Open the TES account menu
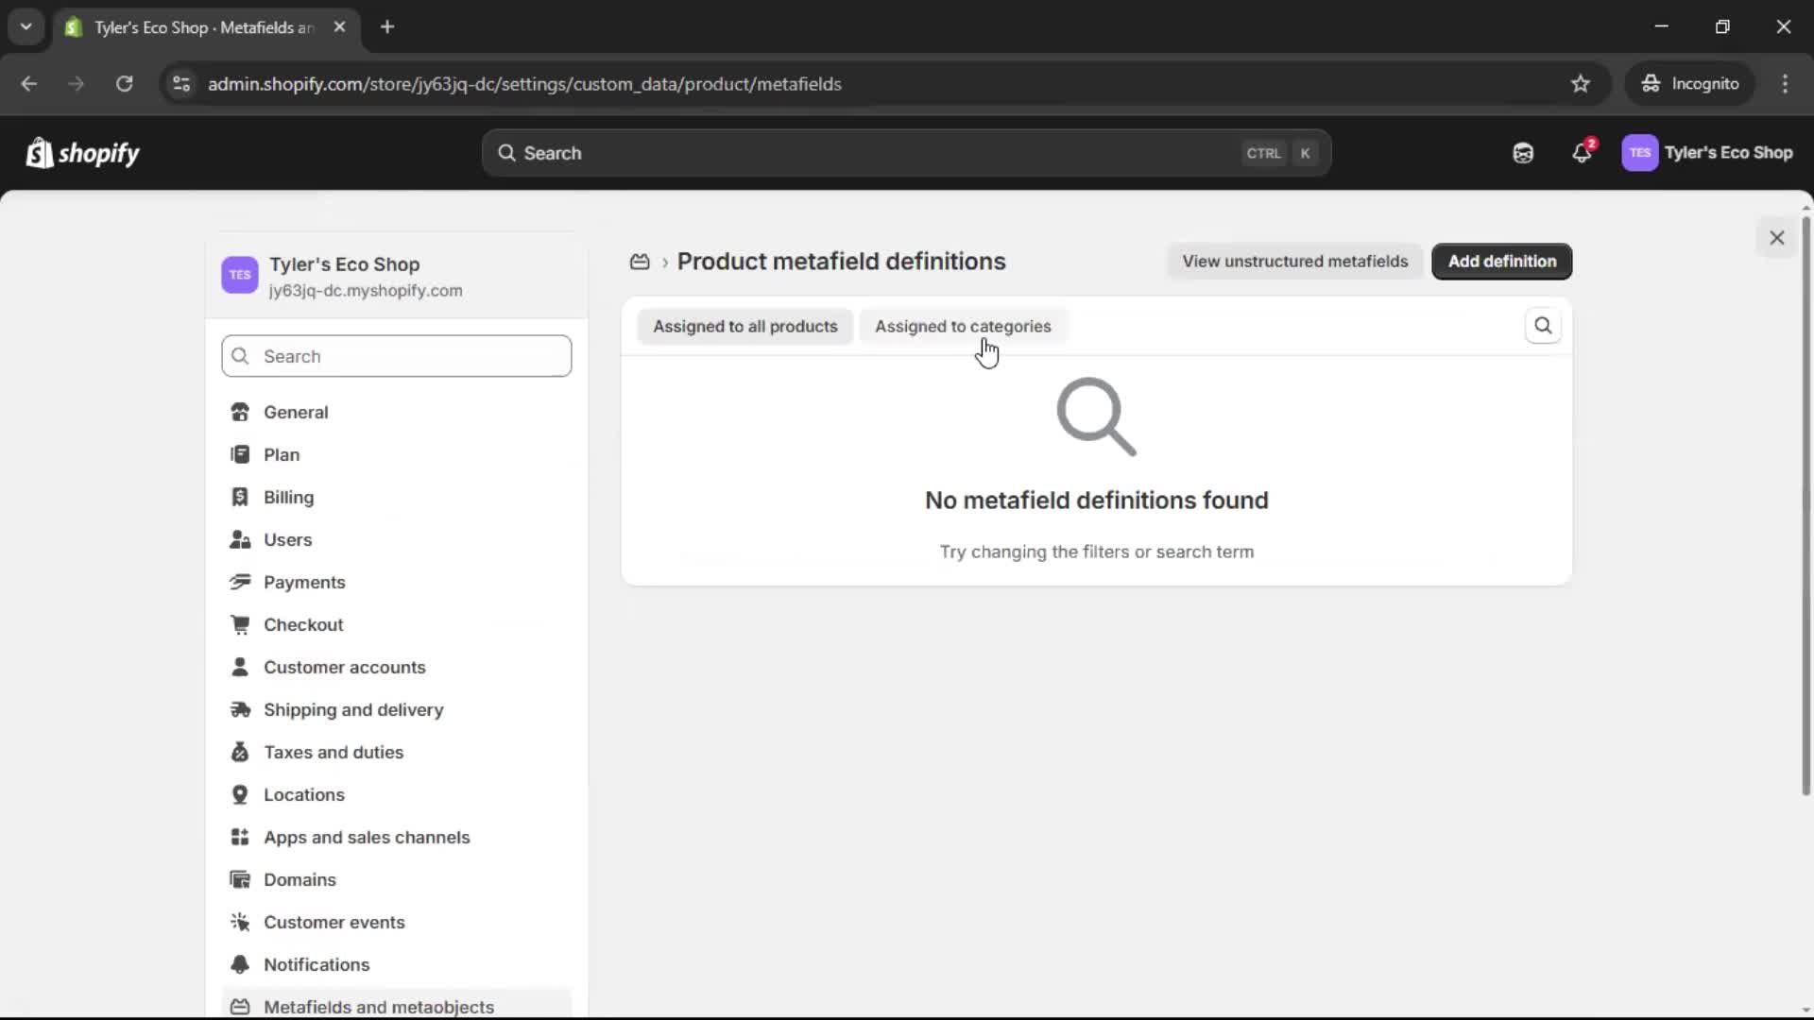1814x1020 pixels. point(1708,152)
